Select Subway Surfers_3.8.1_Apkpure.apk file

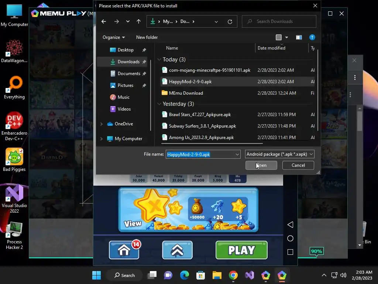[202, 126]
